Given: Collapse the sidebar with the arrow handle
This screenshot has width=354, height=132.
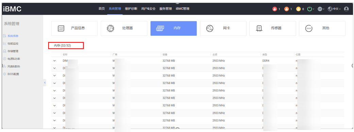Looking at the screenshot, I should [45, 83].
